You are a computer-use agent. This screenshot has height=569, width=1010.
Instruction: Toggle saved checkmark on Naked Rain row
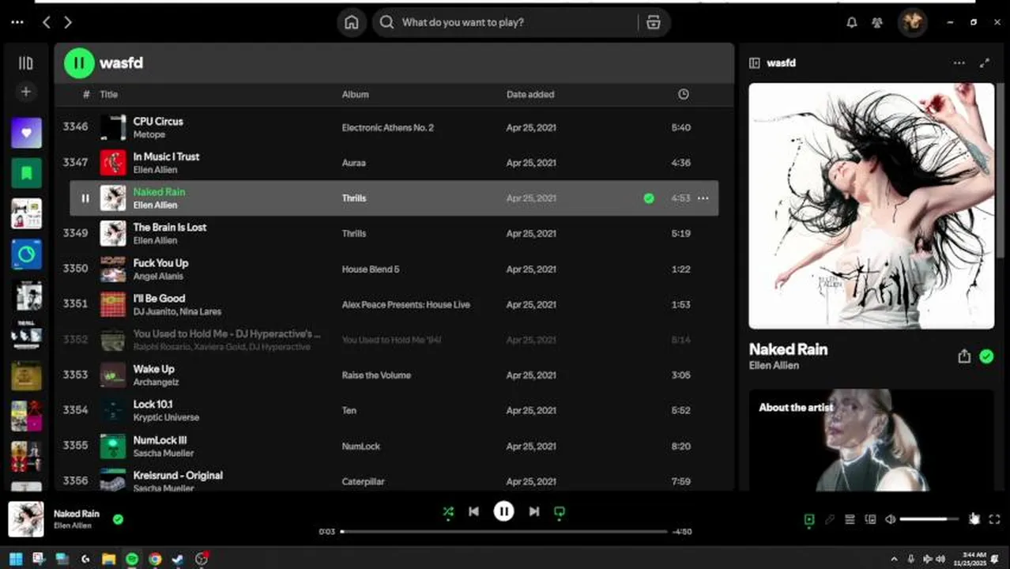[649, 198]
